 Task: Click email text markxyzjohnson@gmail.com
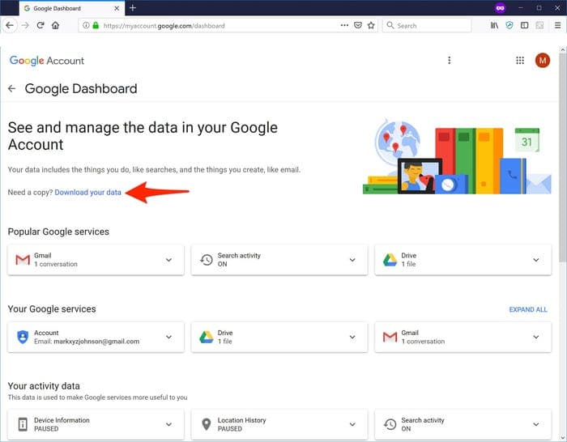(x=96, y=342)
